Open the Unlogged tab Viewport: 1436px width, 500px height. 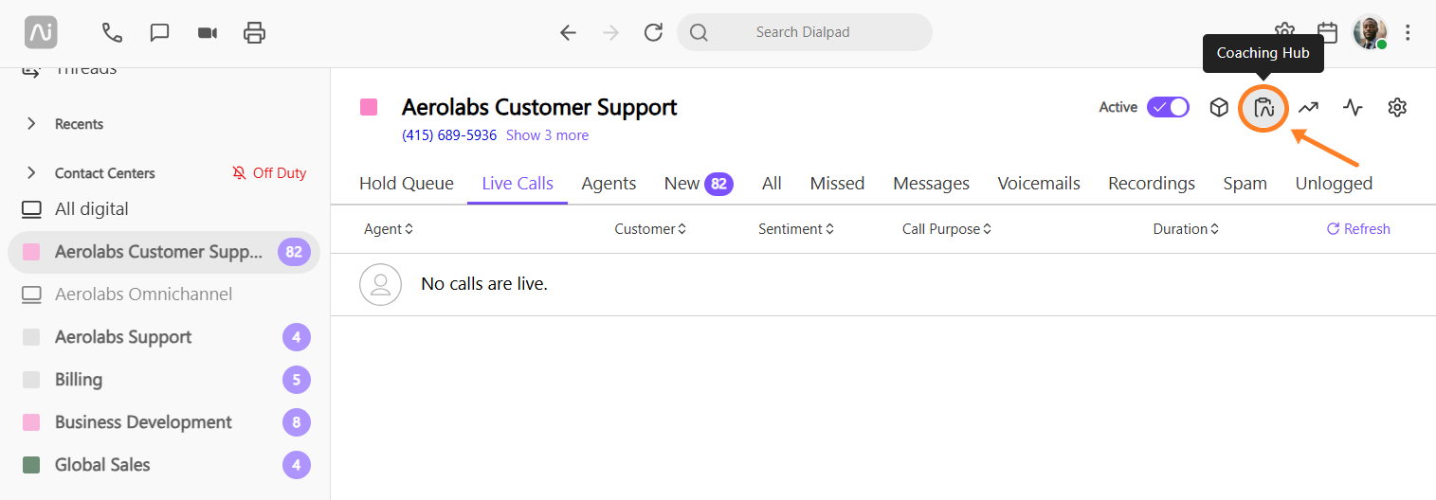tap(1334, 184)
